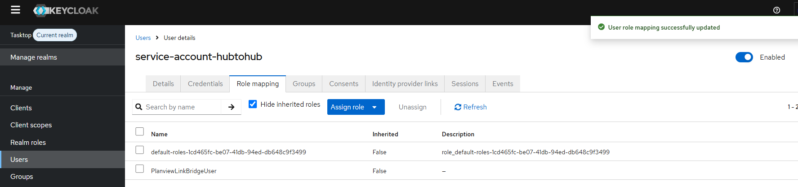Screen dimensions: 798x187
Task: Select Users in sidebar
Action: (62, 159)
